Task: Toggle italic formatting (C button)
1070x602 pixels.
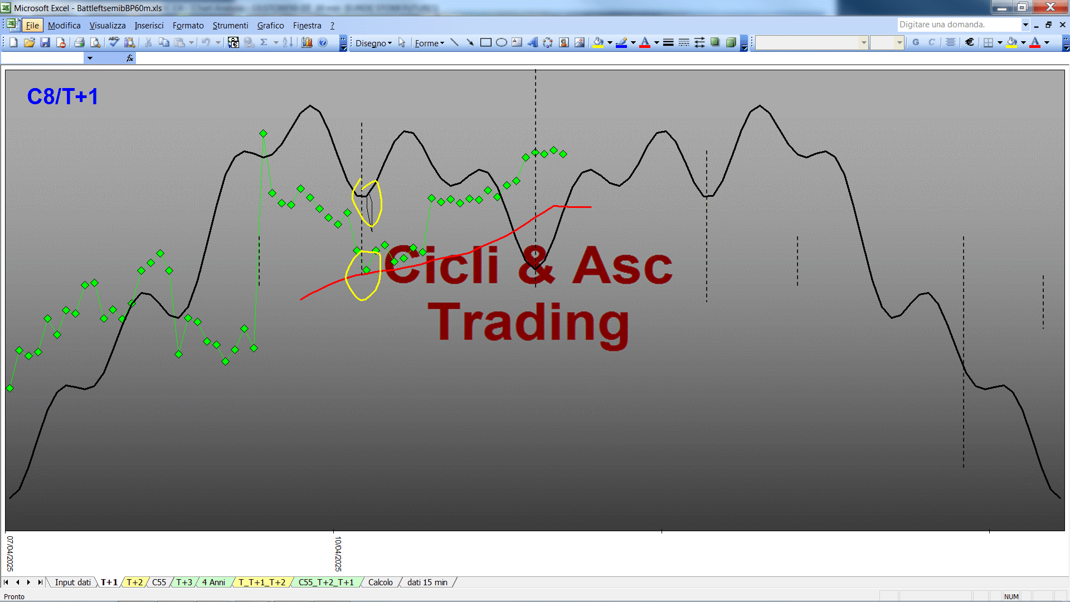Action: point(931,42)
